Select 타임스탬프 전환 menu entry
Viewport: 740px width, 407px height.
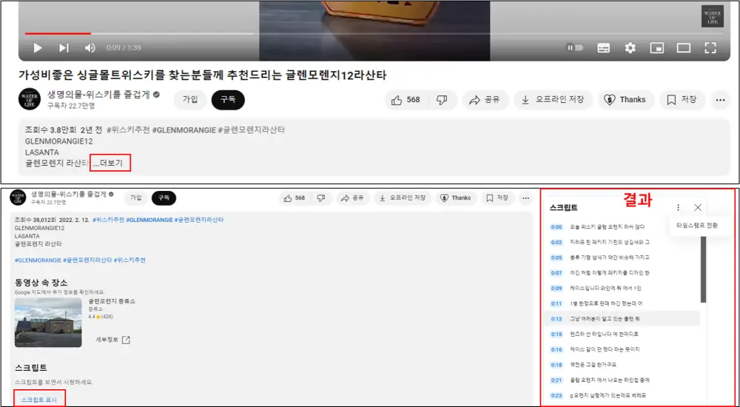pyautogui.click(x=696, y=225)
